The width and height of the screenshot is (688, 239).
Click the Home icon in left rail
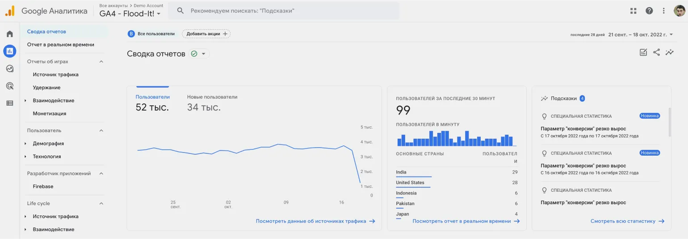pyautogui.click(x=10, y=34)
